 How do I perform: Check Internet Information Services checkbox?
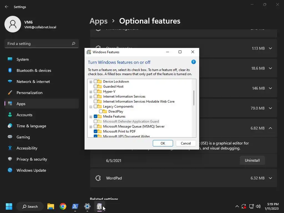(95, 97)
